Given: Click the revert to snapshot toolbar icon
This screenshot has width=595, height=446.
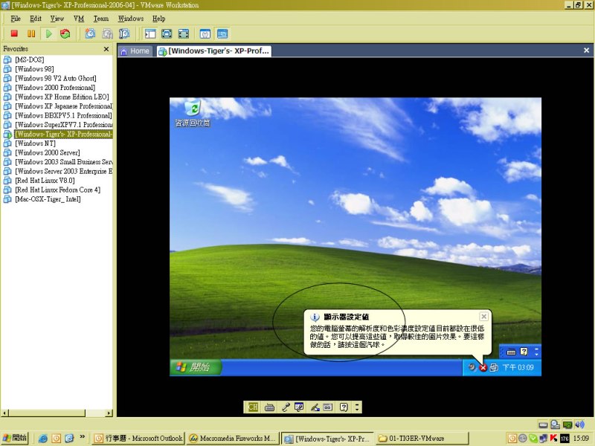Looking at the screenshot, I should click(x=107, y=33).
